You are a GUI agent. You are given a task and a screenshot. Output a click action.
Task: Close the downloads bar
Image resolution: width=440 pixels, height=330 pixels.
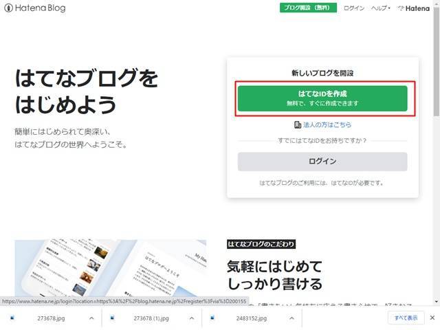[432, 318]
